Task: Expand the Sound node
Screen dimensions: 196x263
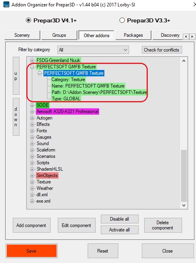Action: [x=32, y=143]
